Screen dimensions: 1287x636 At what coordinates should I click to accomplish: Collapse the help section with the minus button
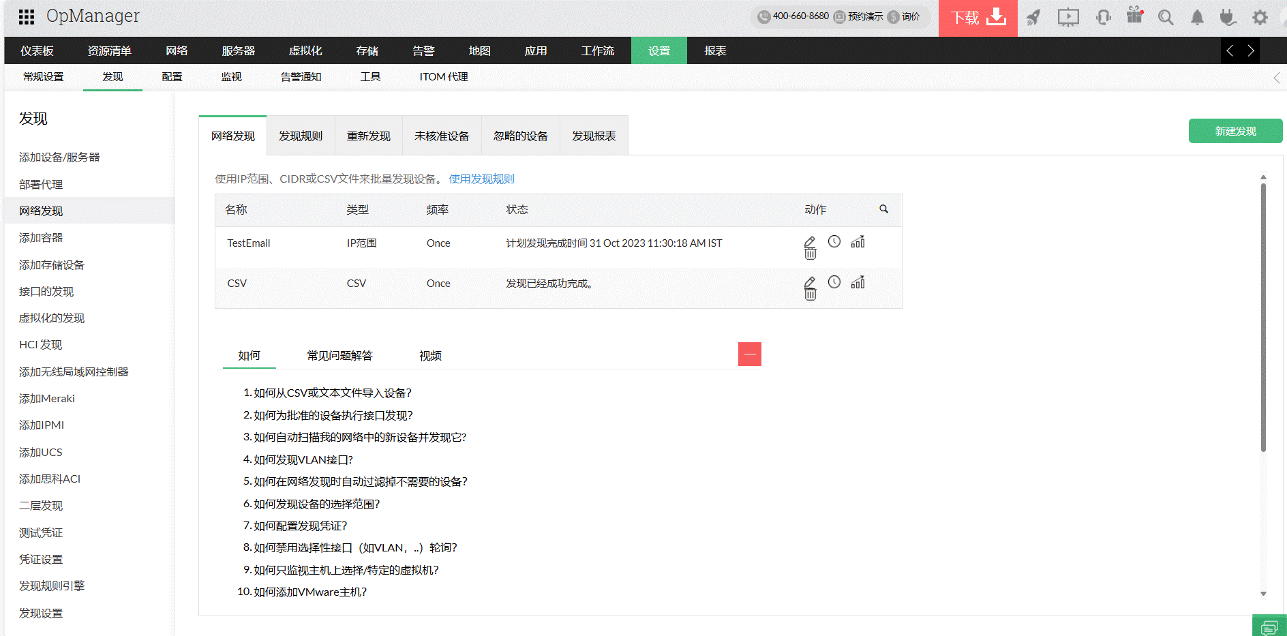coord(749,354)
